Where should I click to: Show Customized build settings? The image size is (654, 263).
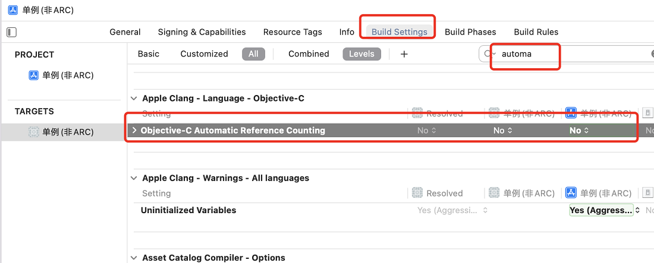point(204,54)
